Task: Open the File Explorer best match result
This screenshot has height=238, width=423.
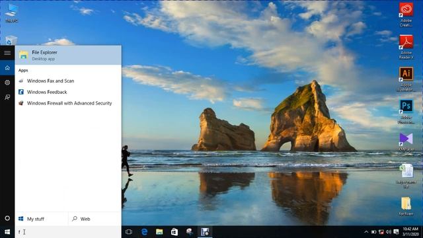Action: 68,55
